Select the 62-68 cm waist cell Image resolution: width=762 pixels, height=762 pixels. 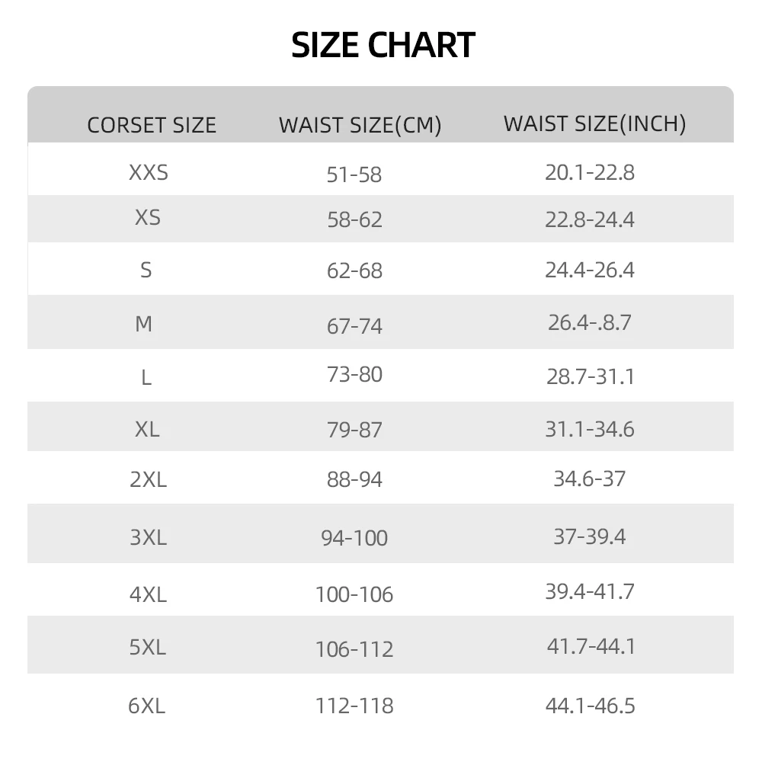[354, 271]
